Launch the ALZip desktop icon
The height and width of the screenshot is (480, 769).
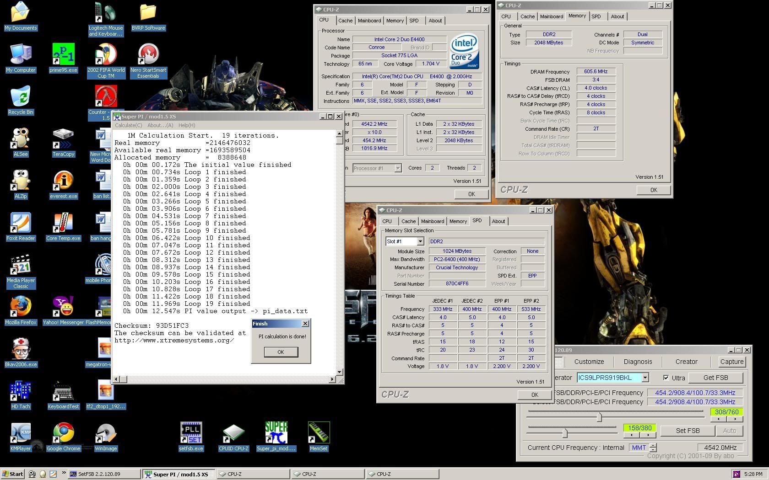click(21, 185)
